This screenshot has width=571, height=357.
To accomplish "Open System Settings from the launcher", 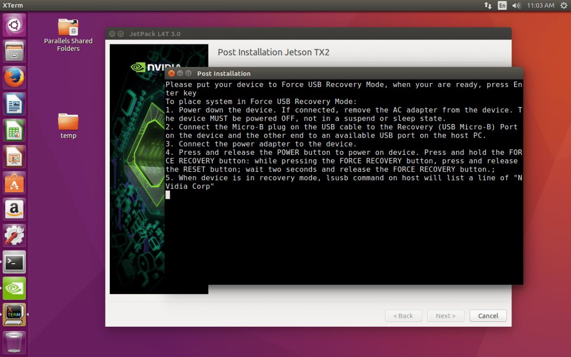I will point(14,235).
